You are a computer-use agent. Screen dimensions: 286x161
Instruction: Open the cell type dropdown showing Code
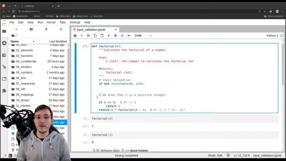pos(143,36)
